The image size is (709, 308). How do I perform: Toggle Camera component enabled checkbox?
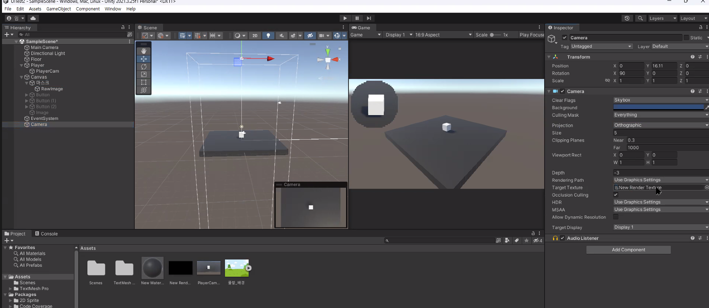tap(563, 91)
